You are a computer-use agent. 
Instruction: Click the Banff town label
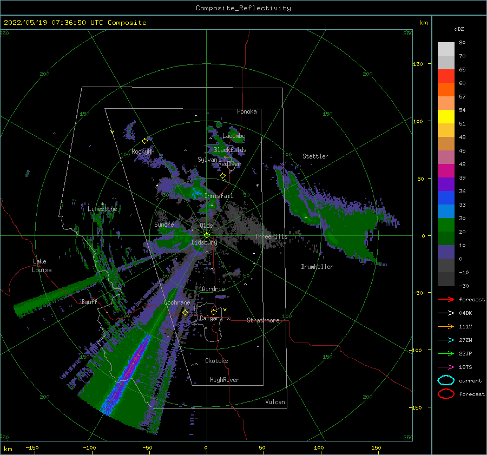[x=89, y=301]
